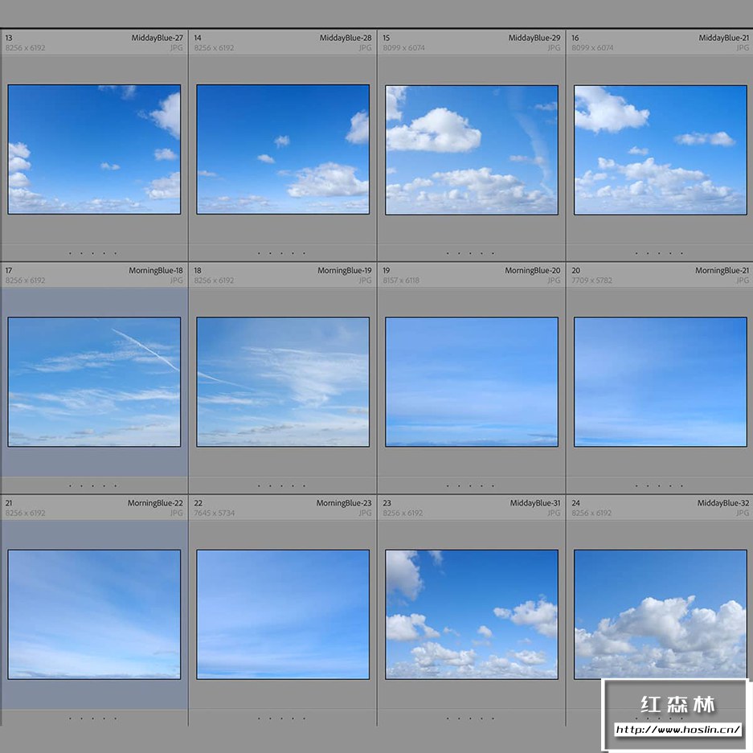Screen dimensions: 753x753
Task: Click the file name MorningBlue-21
Action: point(722,270)
